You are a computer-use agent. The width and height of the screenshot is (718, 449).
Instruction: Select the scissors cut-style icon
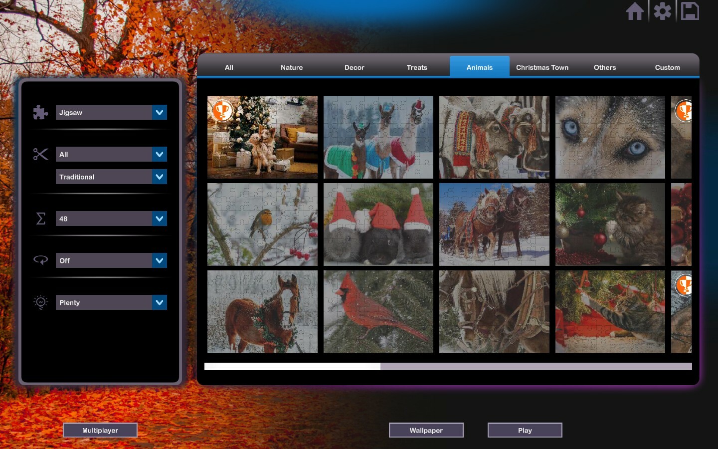[40, 154]
